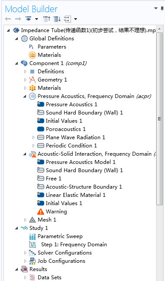Image resolution: width=165 pixels, height=281 pixels.
Task: Click the orange Warning triangle icon
Action: (x=41, y=212)
